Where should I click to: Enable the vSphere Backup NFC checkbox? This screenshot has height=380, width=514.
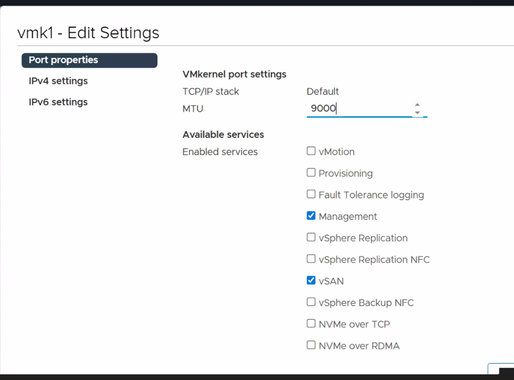coord(311,302)
